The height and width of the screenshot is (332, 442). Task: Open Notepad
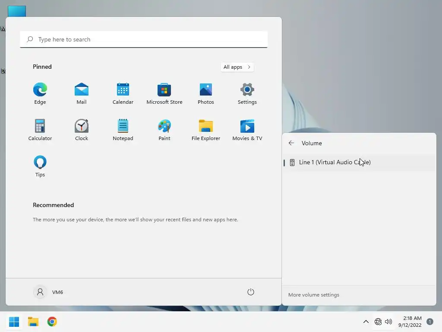tap(123, 130)
